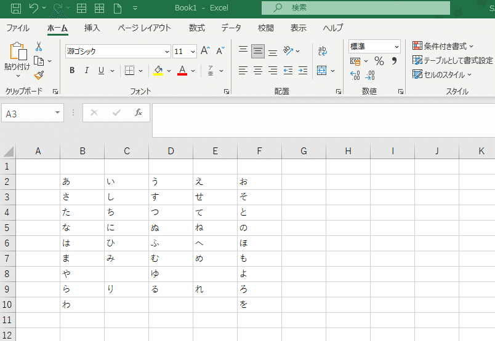Image resolution: width=495 pixels, height=341 pixels.
Task: Decrease decimal places icon
Action: tap(370, 76)
